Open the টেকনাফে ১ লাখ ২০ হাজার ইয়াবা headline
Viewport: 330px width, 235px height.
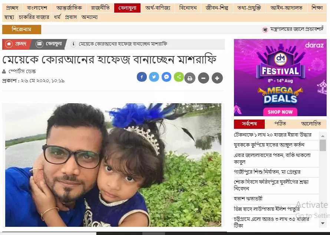273,135
